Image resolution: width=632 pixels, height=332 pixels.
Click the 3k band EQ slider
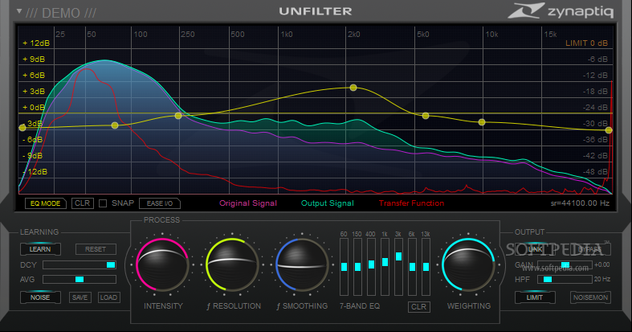coord(398,267)
